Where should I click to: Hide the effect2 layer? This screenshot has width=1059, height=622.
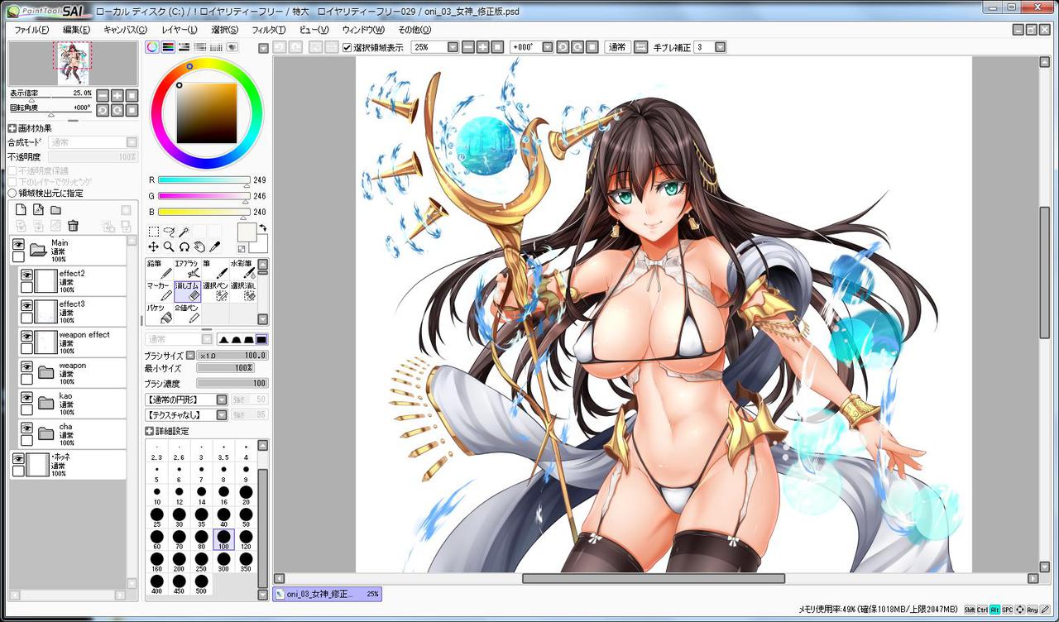coord(26,275)
